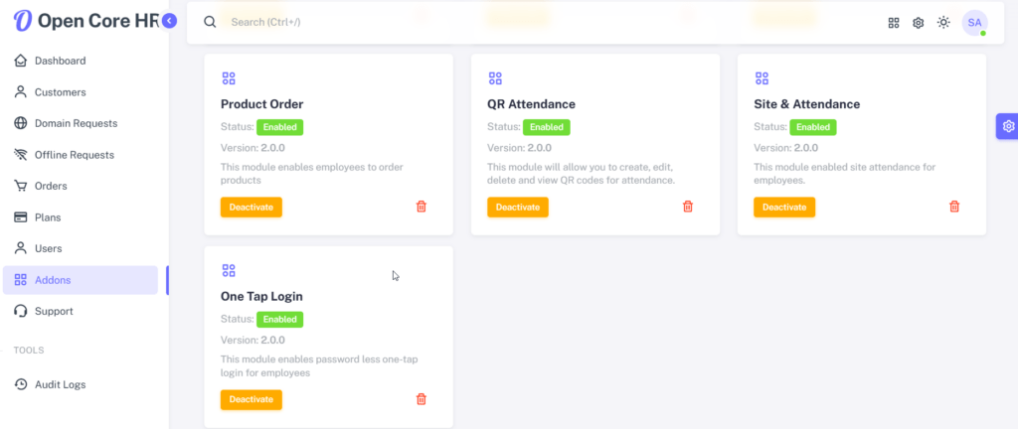This screenshot has width=1018, height=429.
Task: Deactivate the QR Attendance module
Action: point(517,207)
